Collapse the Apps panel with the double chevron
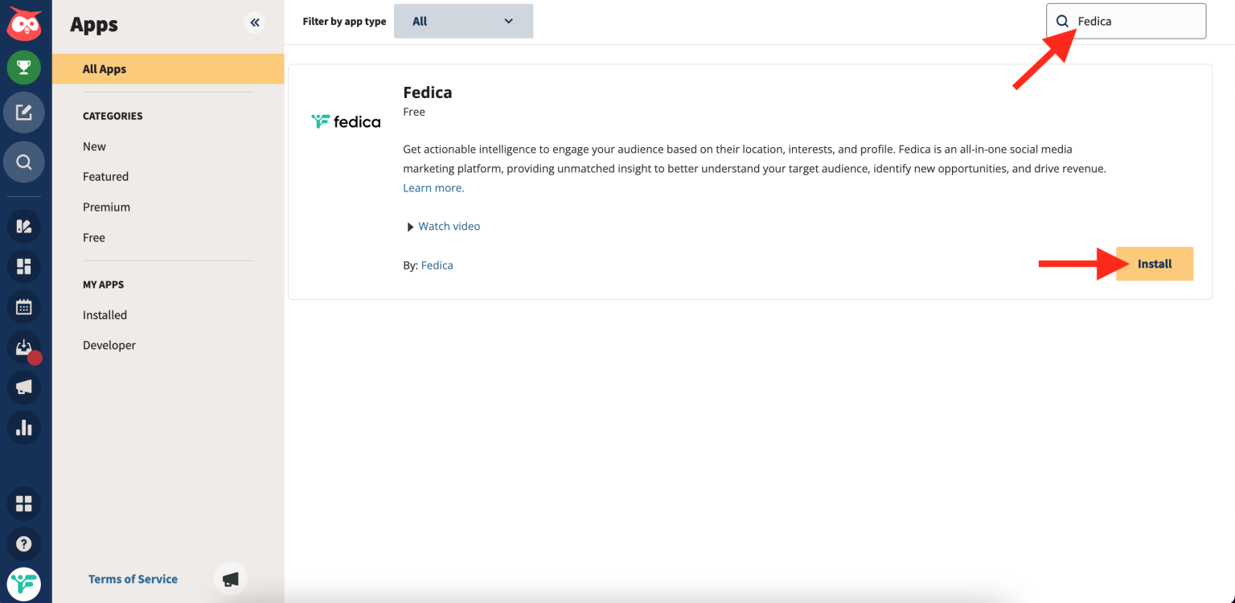1235x603 pixels. pyautogui.click(x=255, y=23)
